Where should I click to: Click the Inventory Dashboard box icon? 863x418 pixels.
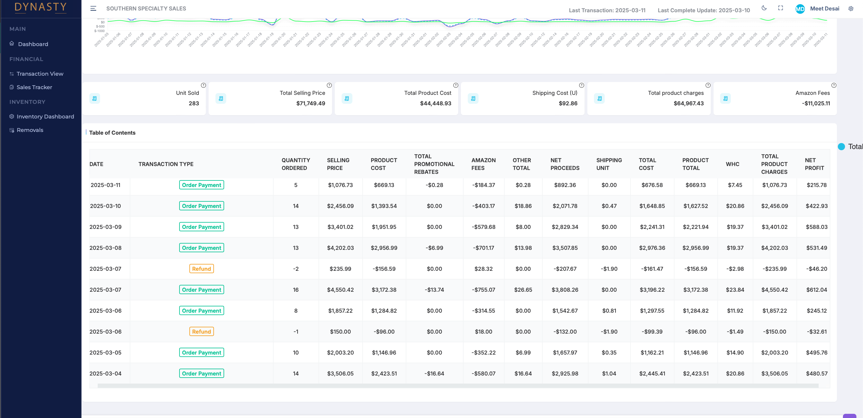pos(12,116)
